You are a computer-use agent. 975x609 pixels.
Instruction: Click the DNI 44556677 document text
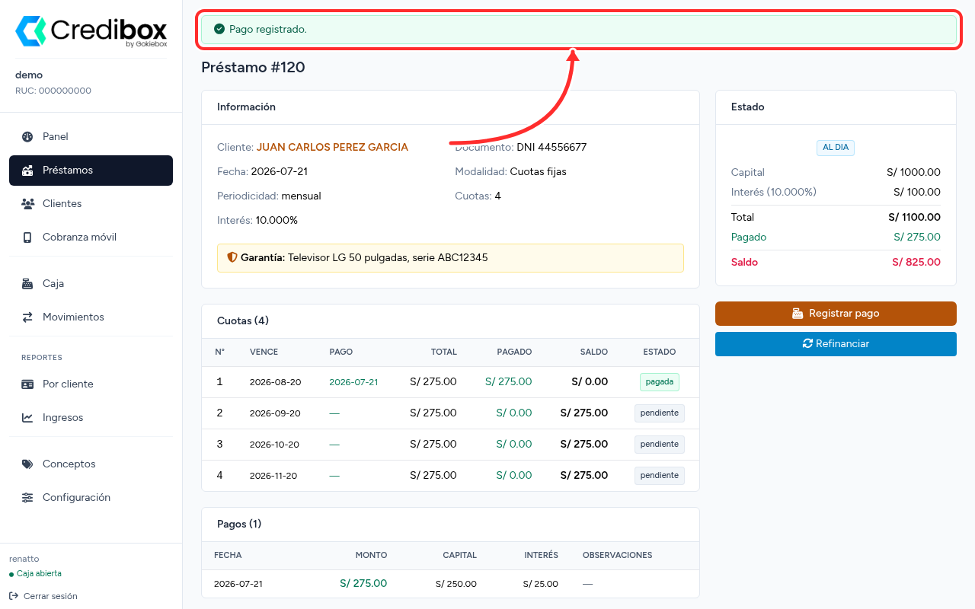pyautogui.click(x=551, y=148)
